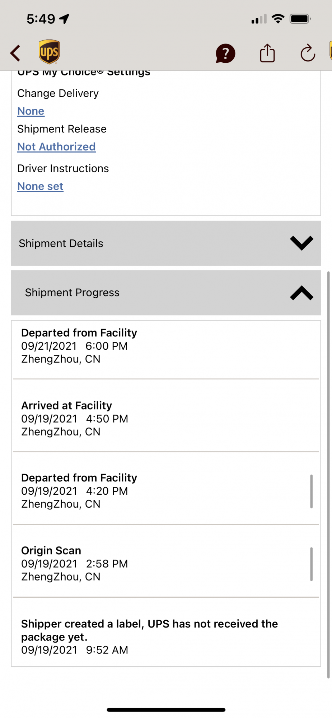332x718 pixels.
Task: Collapse the Shipment Progress chevron
Action: coord(301,293)
